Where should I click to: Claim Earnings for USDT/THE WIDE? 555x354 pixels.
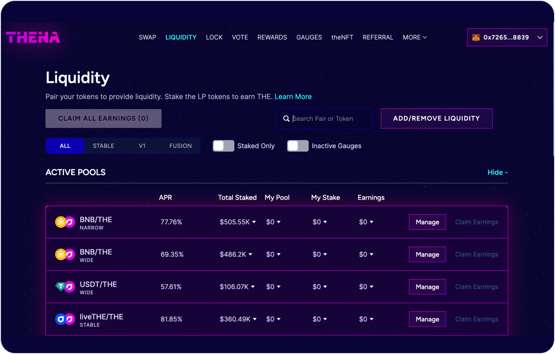[476, 287]
